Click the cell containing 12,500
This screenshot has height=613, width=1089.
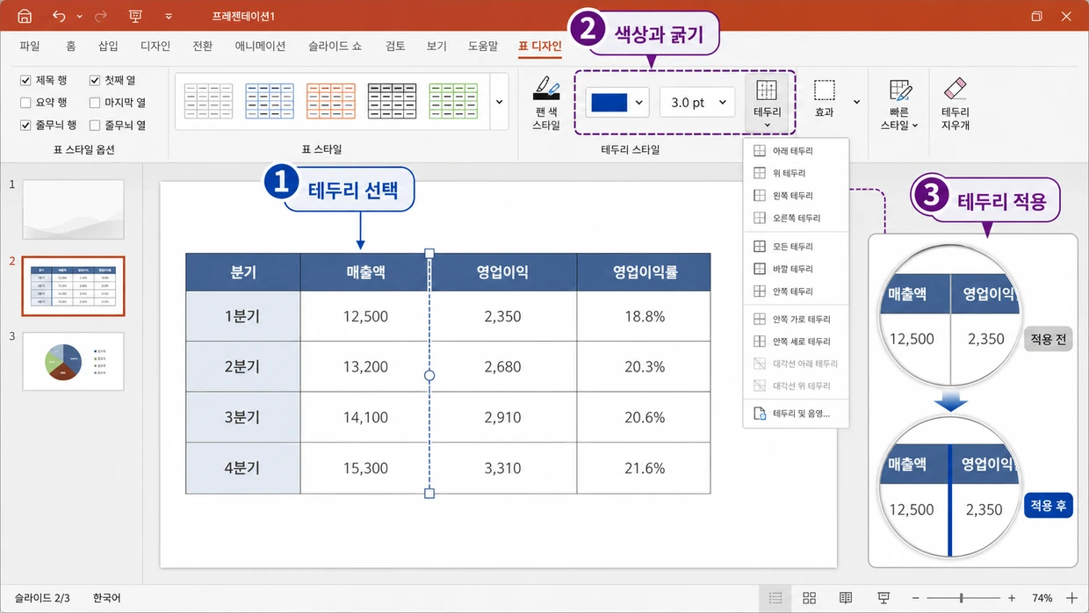click(365, 316)
